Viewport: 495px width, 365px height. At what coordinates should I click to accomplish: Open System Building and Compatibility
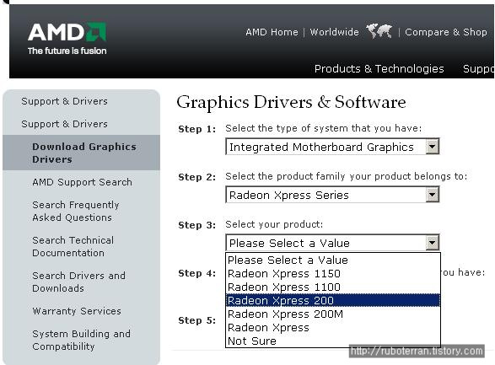pyautogui.click(x=81, y=340)
